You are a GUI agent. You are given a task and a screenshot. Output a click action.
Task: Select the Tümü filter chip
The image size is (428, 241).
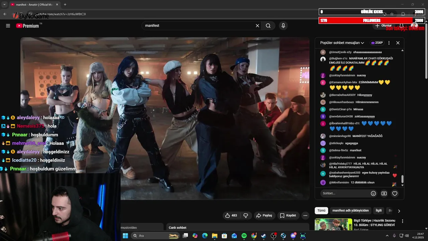tap(321, 211)
